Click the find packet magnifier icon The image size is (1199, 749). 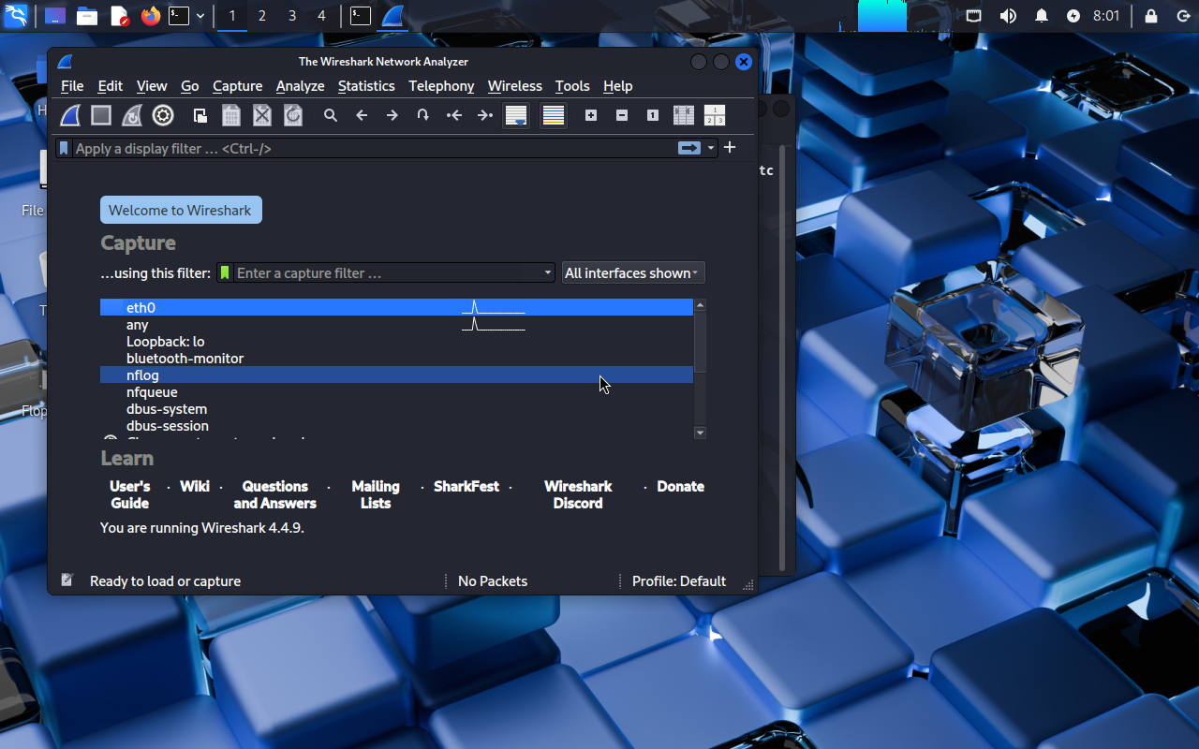pos(331,115)
